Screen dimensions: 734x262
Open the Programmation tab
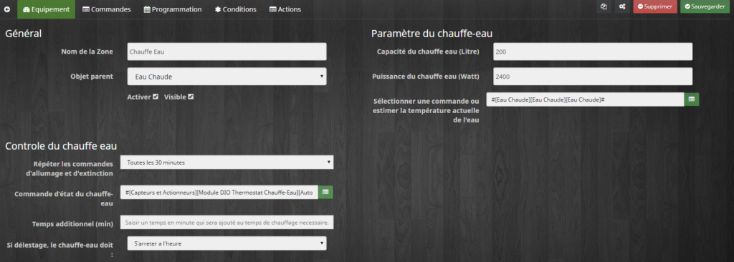coord(173,9)
